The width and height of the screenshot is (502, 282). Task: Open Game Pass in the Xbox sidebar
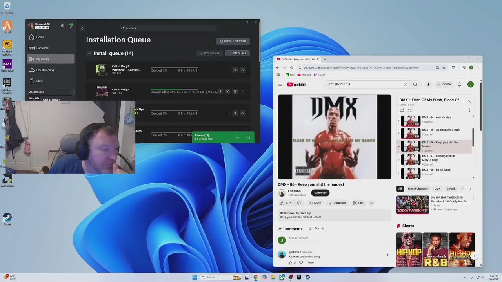[x=50, y=48]
